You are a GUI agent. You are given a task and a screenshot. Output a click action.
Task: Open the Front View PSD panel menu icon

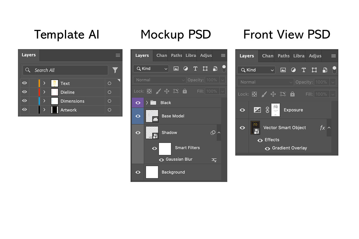point(334,56)
